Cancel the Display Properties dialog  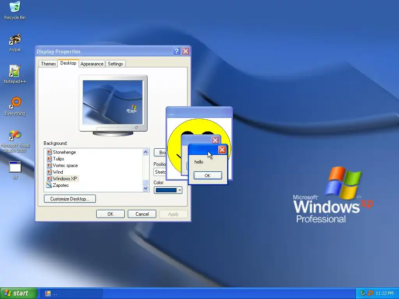142,214
